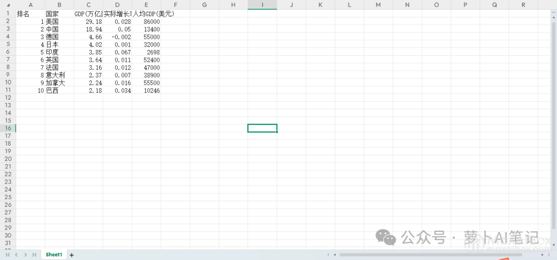The width and height of the screenshot is (557, 260).
Task: Click the previous sheet arrow
Action: [17, 255]
